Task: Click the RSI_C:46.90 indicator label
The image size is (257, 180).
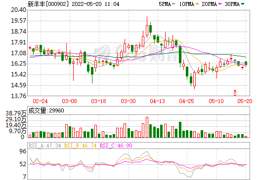Action: (x=116, y=145)
